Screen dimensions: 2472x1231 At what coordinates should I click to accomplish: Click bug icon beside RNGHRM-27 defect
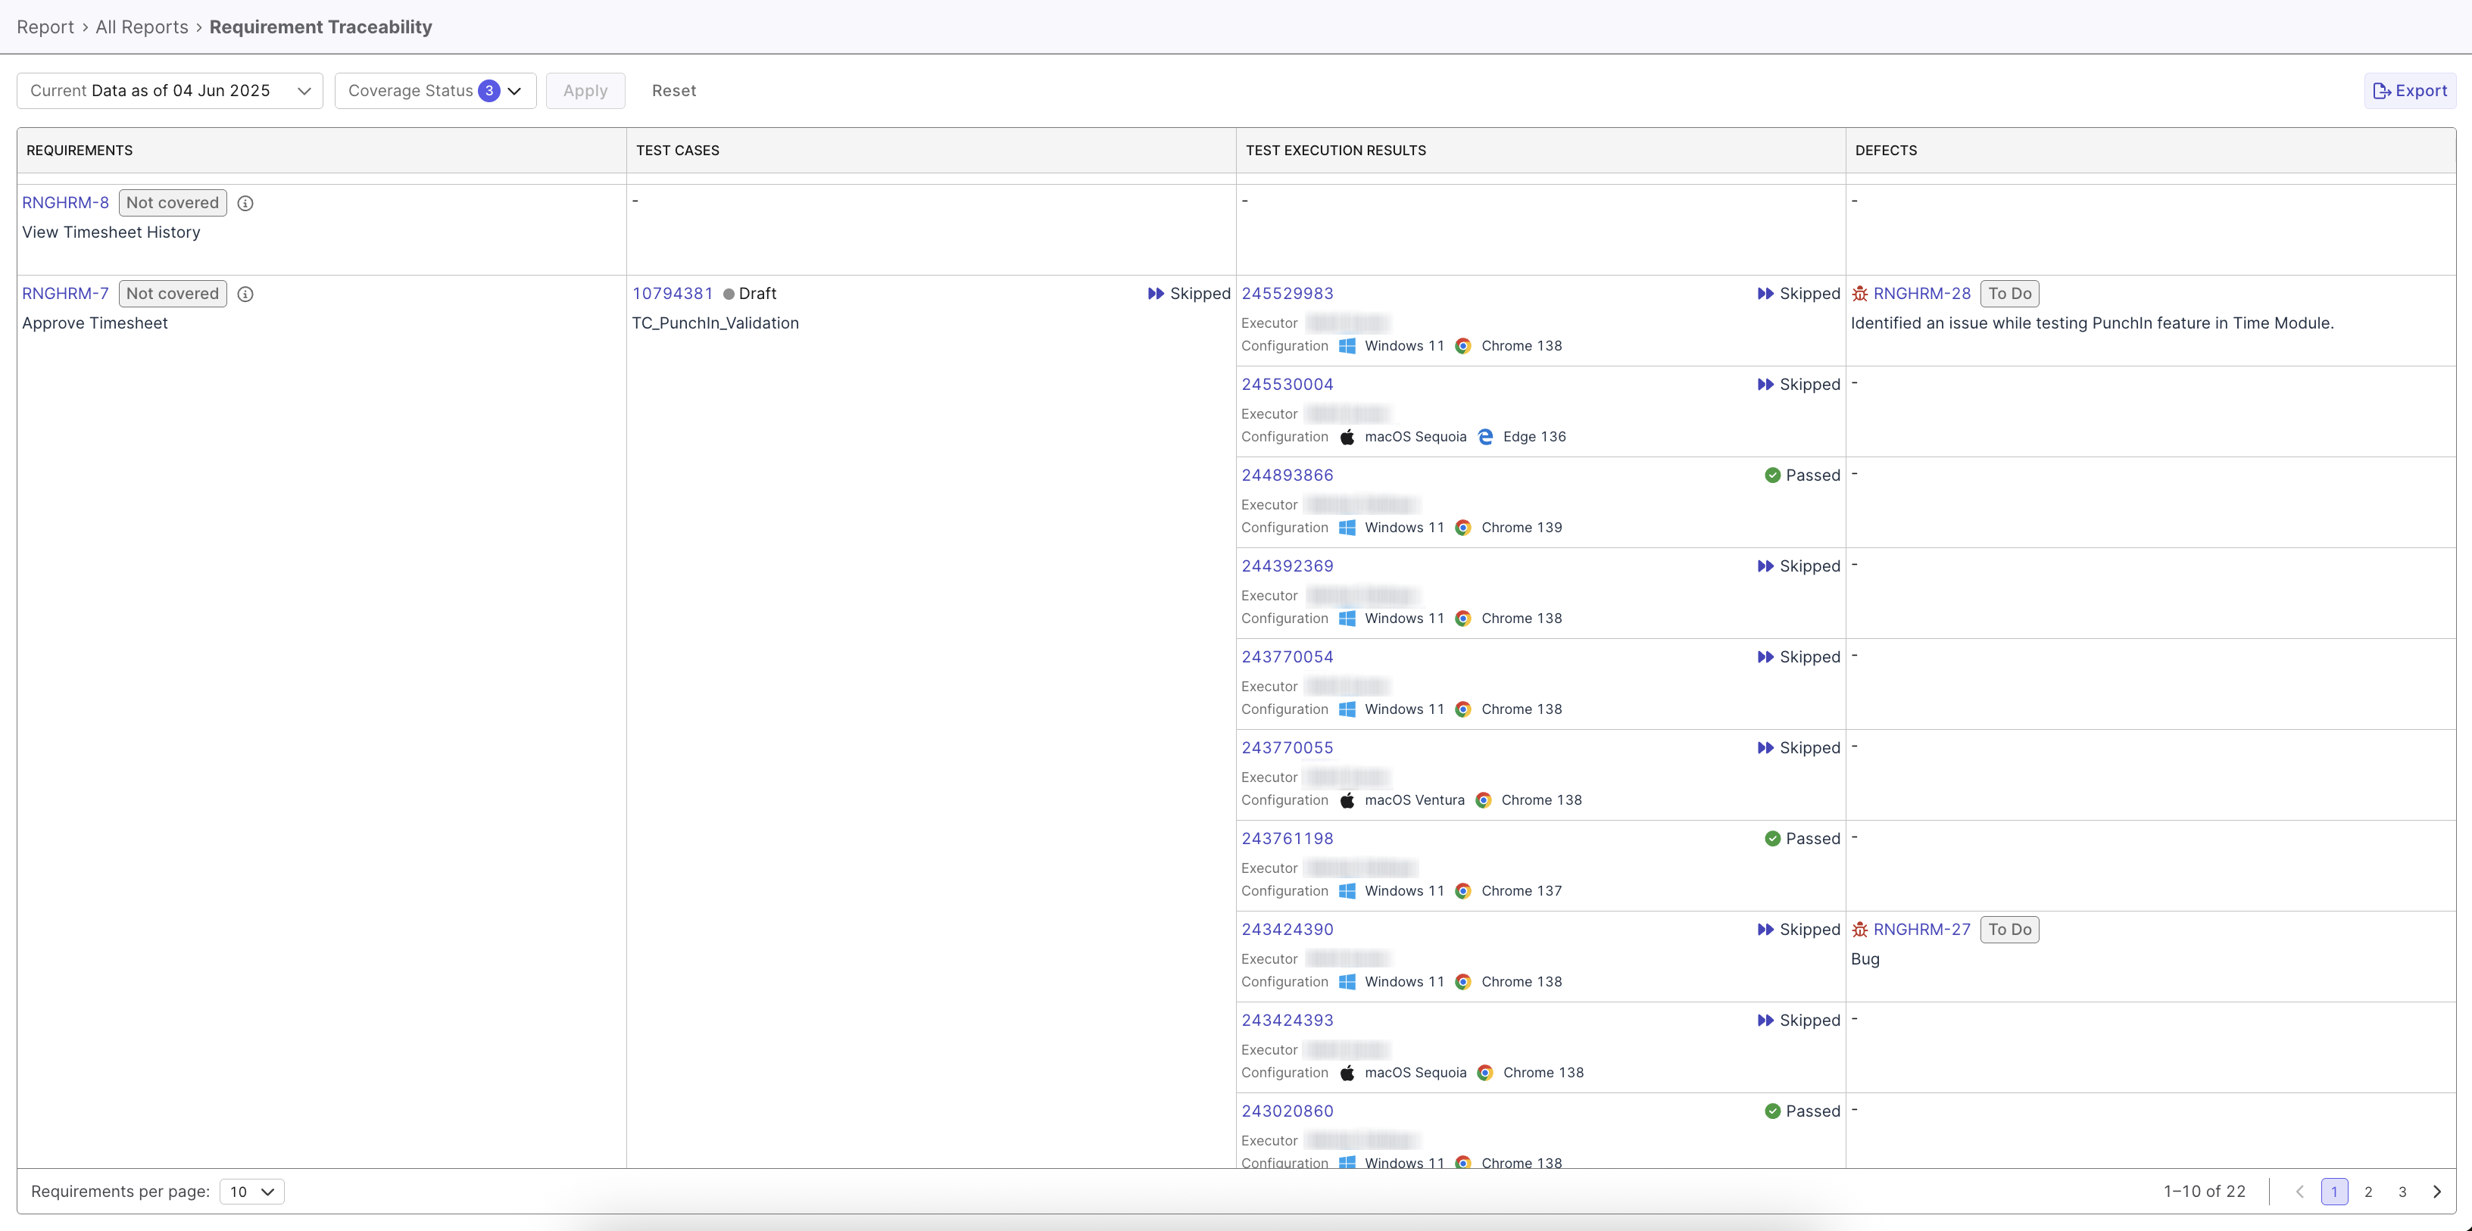click(1860, 930)
